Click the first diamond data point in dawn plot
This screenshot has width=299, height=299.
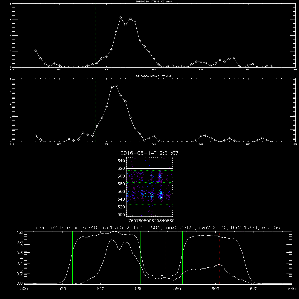tap(36, 51)
